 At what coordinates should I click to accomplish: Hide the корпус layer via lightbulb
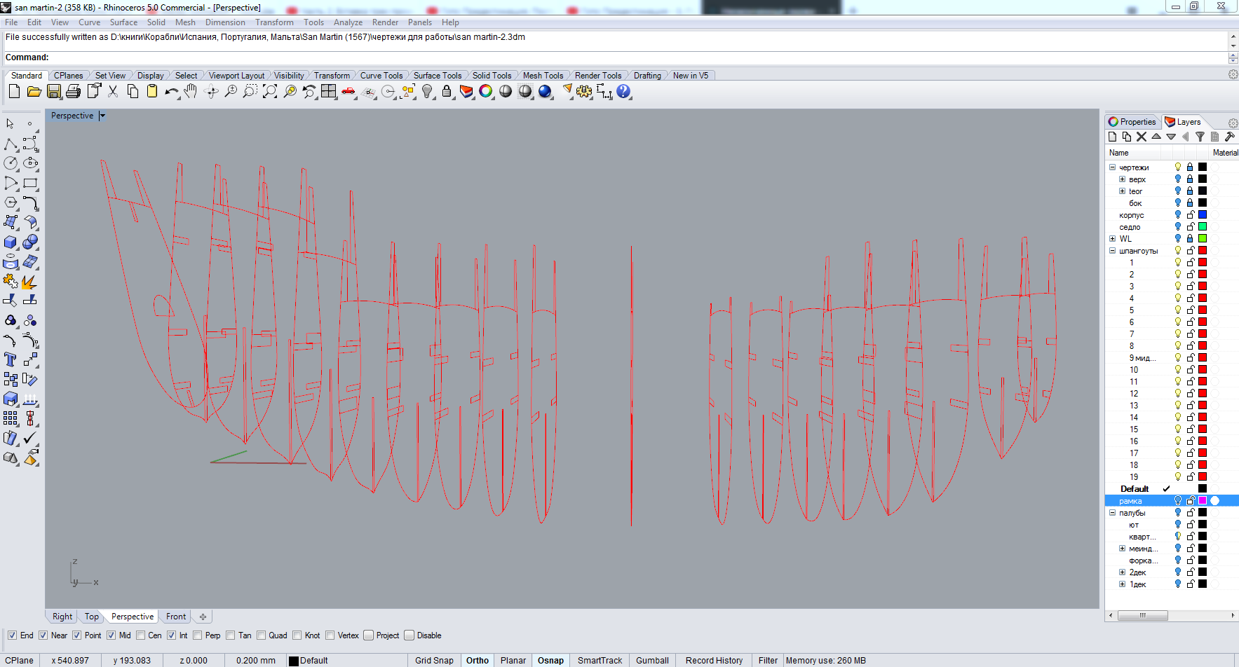point(1178,215)
